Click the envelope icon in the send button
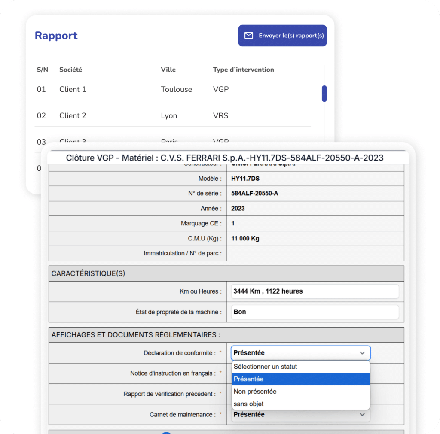Image resolution: width=440 pixels, height=434 pixels. (249, 36)
